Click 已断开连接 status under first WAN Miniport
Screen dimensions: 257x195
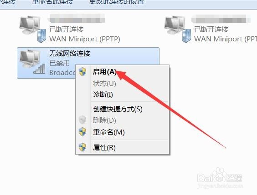[x=67, y=30]
